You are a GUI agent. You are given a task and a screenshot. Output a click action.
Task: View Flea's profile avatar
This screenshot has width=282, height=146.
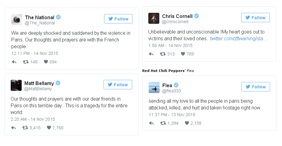[x=154, y=87]
